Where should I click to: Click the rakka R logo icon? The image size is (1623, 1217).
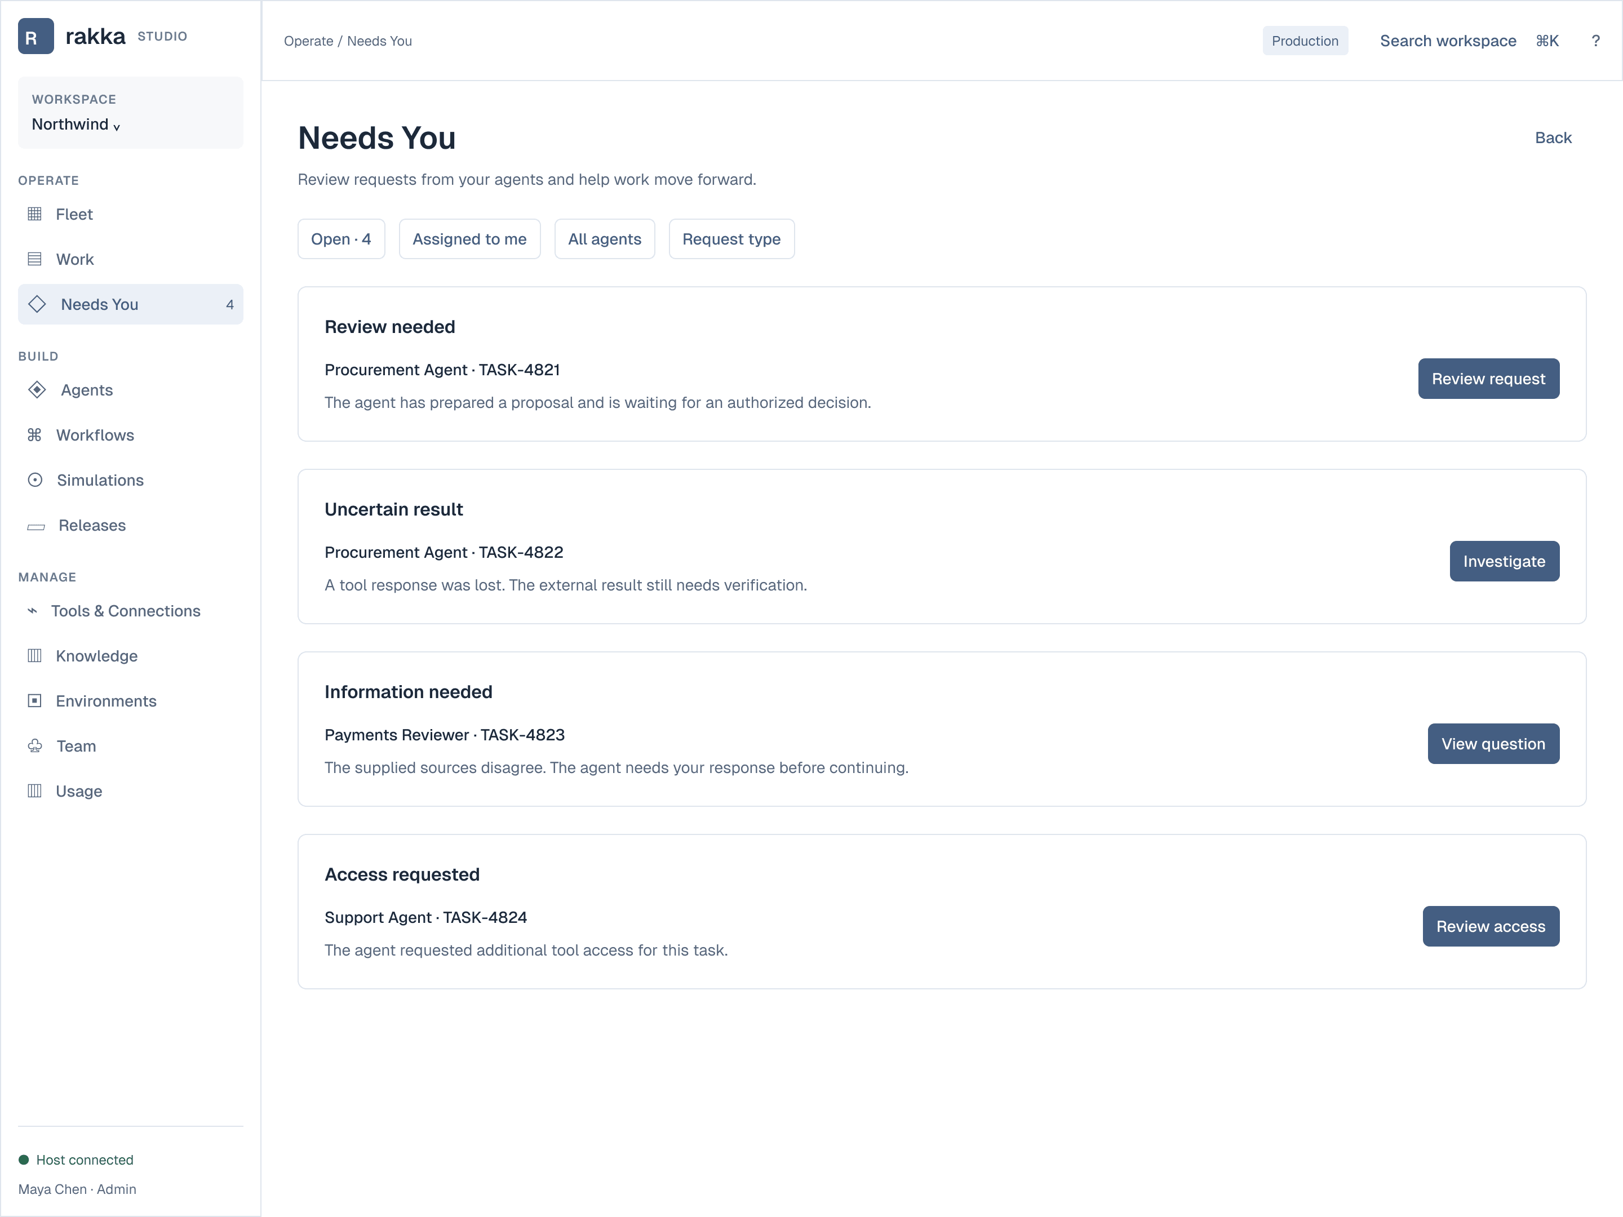pos(36,37)
